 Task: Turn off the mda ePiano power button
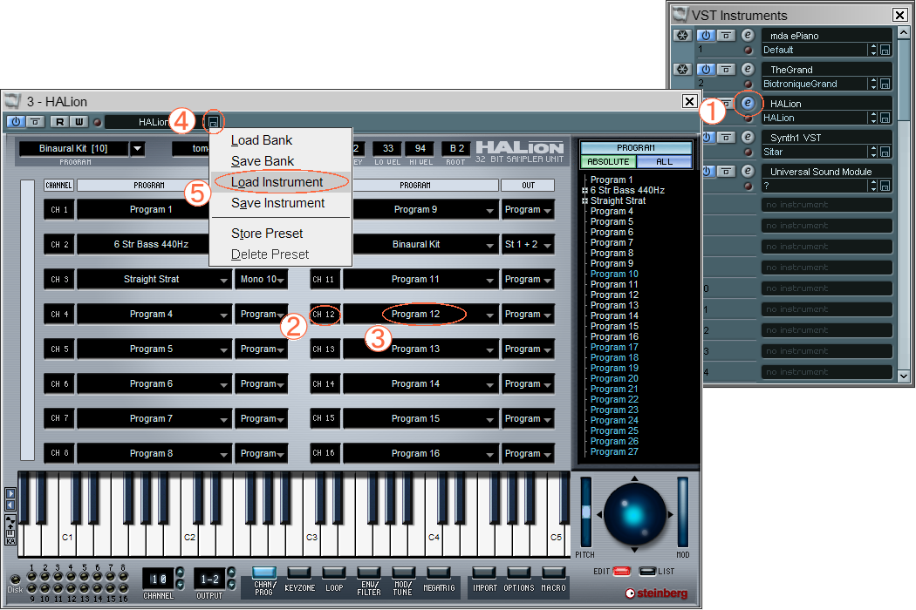[706, 36]
